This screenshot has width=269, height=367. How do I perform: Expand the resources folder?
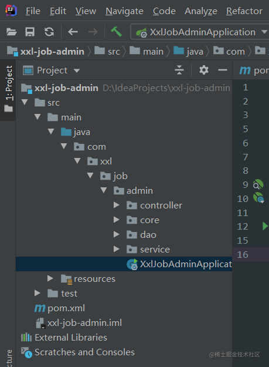50,278
